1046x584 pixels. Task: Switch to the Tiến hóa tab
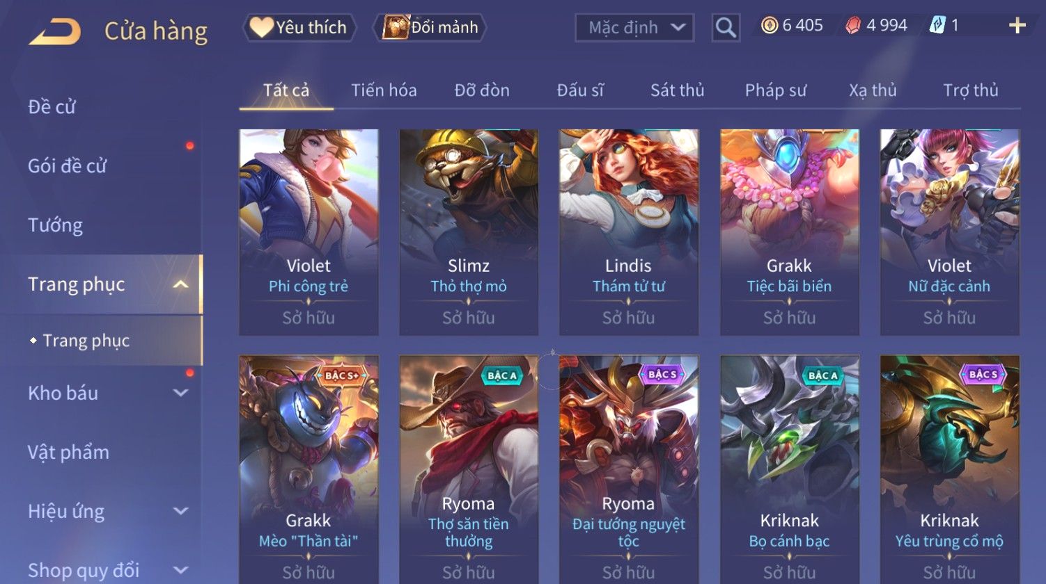click(384, 90)
